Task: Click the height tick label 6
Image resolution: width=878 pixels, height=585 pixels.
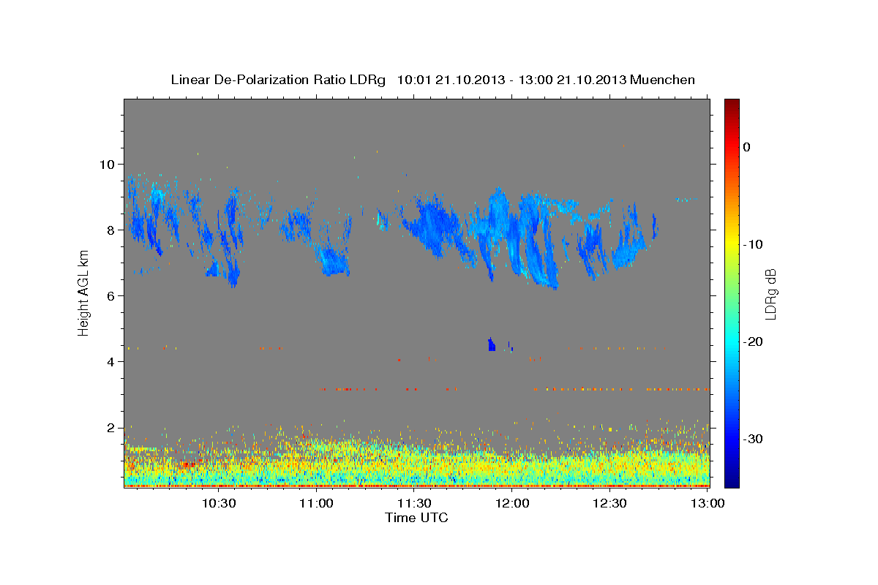Action: [113, 295]
